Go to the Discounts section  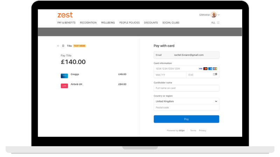coord(151,23)
